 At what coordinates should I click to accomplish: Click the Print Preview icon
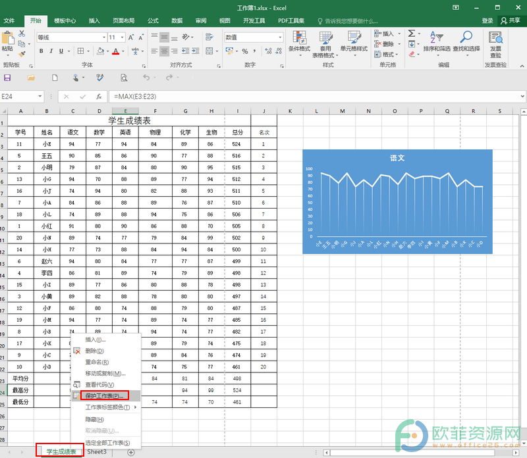[124, 78]
